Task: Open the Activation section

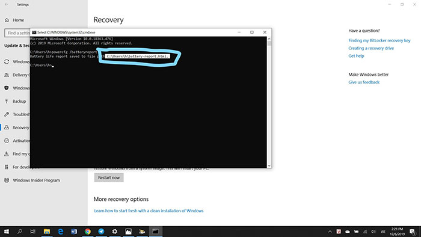Action: tap(17, 141)
